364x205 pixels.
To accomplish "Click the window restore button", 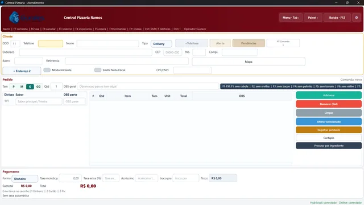I will 347,2.
